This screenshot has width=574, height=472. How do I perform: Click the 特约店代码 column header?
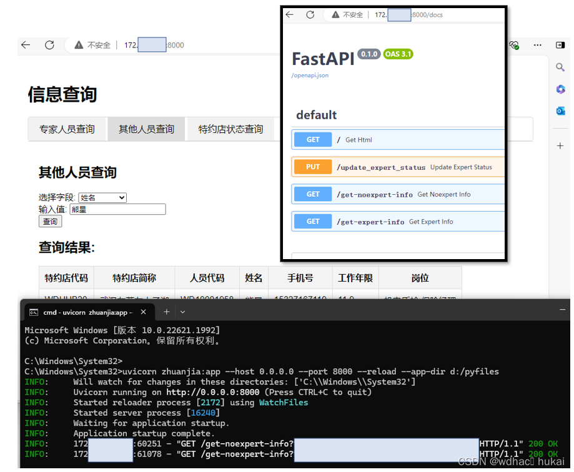point(66,278)
